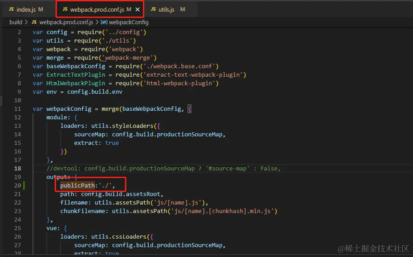Click line number 11 in the gutter

coord(17,109)
